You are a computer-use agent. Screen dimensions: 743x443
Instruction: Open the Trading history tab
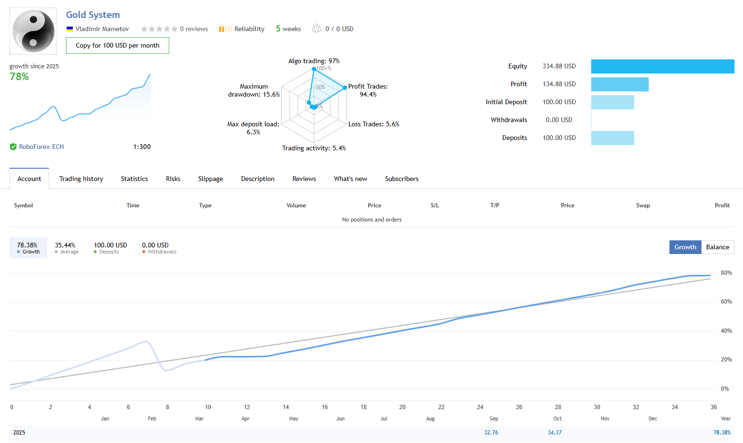(x=81, y=179)
